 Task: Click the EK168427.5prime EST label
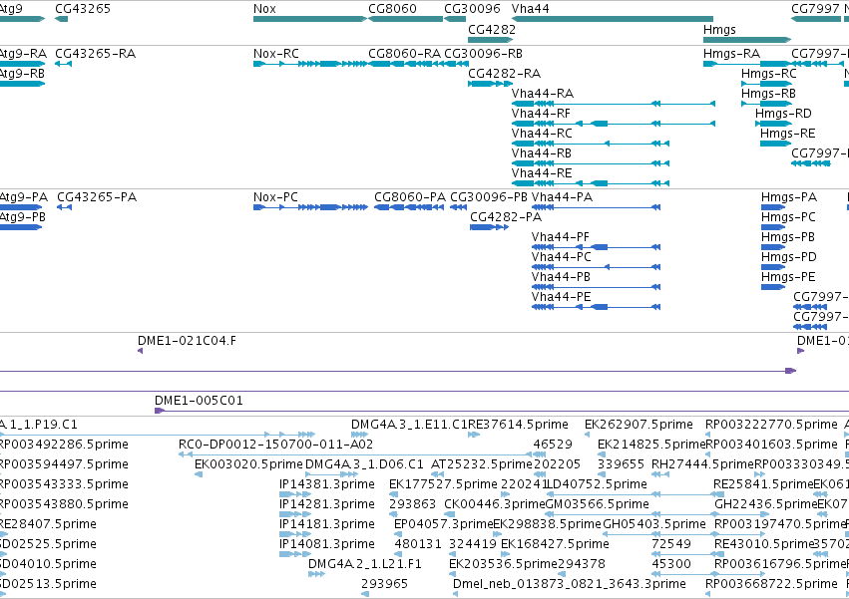(x=555, y=544)
